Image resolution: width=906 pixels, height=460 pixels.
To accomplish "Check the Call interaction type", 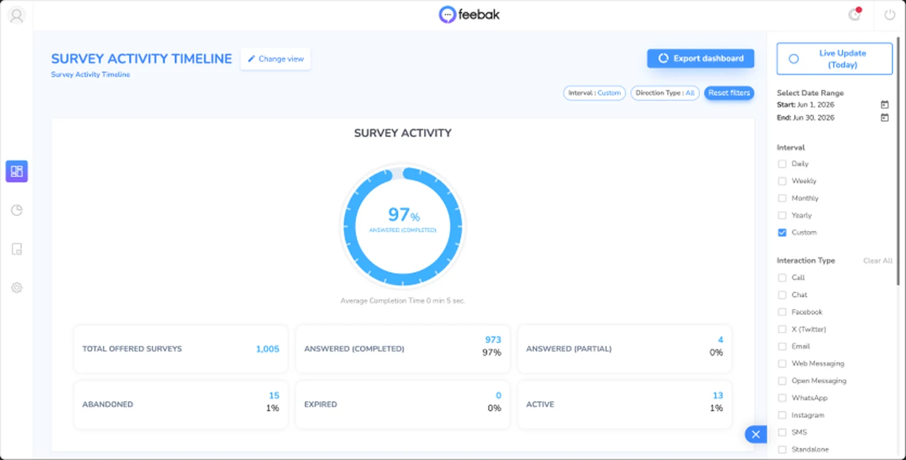I will (x=782, y=278).
